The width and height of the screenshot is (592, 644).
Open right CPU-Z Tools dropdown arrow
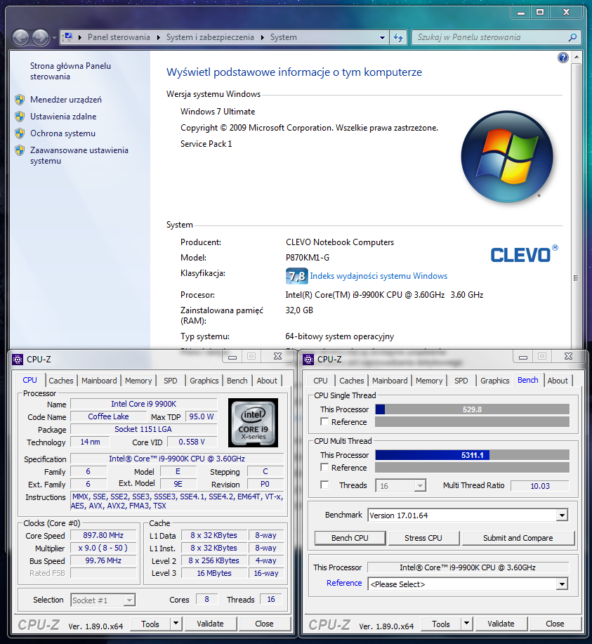467,624
